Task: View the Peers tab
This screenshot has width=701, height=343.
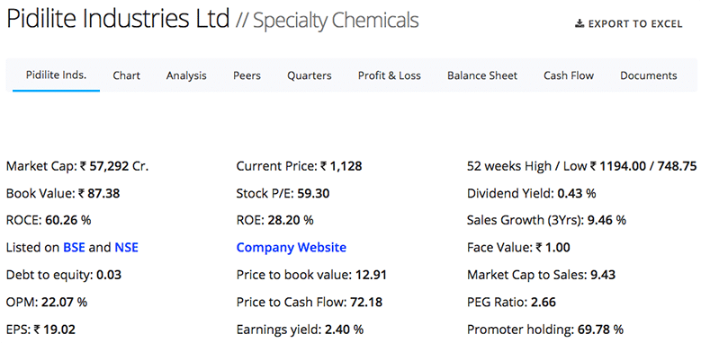Action: coord(247,75)
